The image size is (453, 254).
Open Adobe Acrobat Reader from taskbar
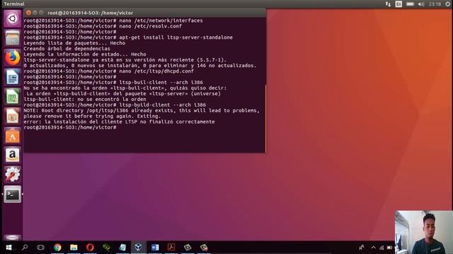[x=171, y=248]
